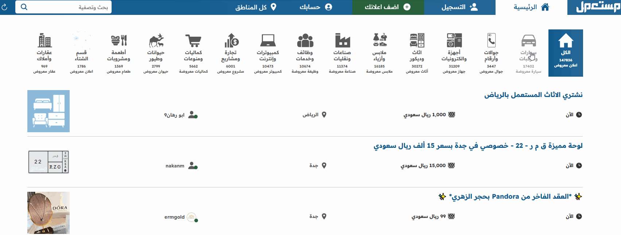
Task: Click the refresh icon in top-left corner
Action: pyautogui.click(x=5, y=7)
